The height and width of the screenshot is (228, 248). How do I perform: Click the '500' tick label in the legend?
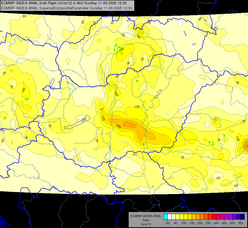coord(232,223)
